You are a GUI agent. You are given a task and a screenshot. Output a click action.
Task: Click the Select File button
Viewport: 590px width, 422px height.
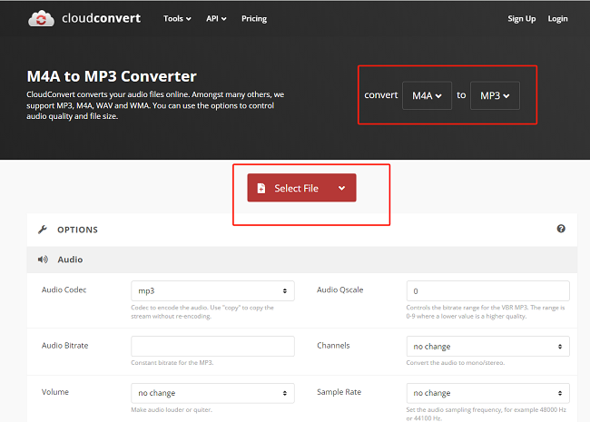tap(301, 188)
